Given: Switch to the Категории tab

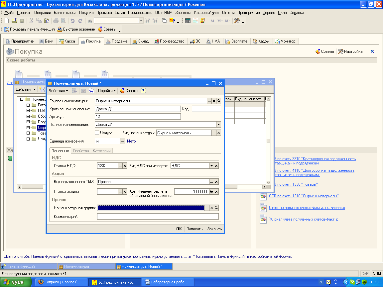Looking at the screenshot, I should (102, 151).
